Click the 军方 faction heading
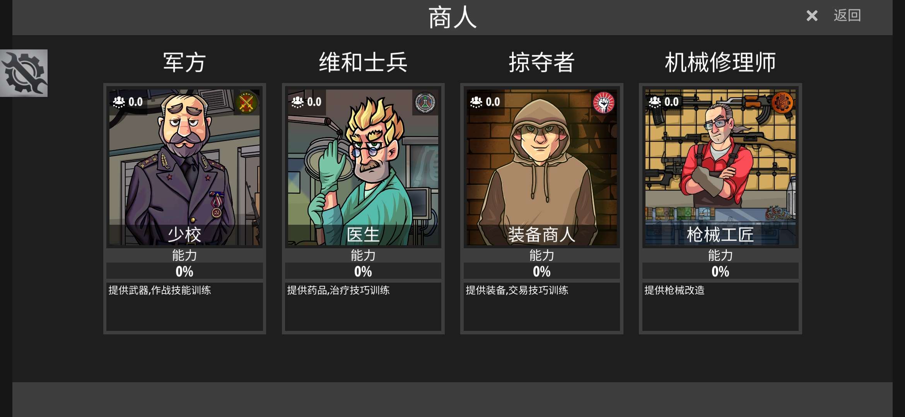 point(184,62)
